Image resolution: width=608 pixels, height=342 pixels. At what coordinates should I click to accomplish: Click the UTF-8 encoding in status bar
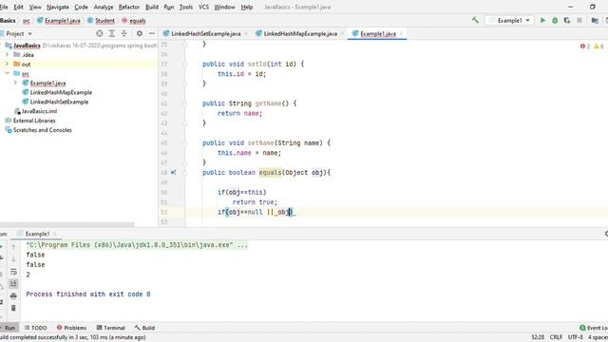(575, 337)
